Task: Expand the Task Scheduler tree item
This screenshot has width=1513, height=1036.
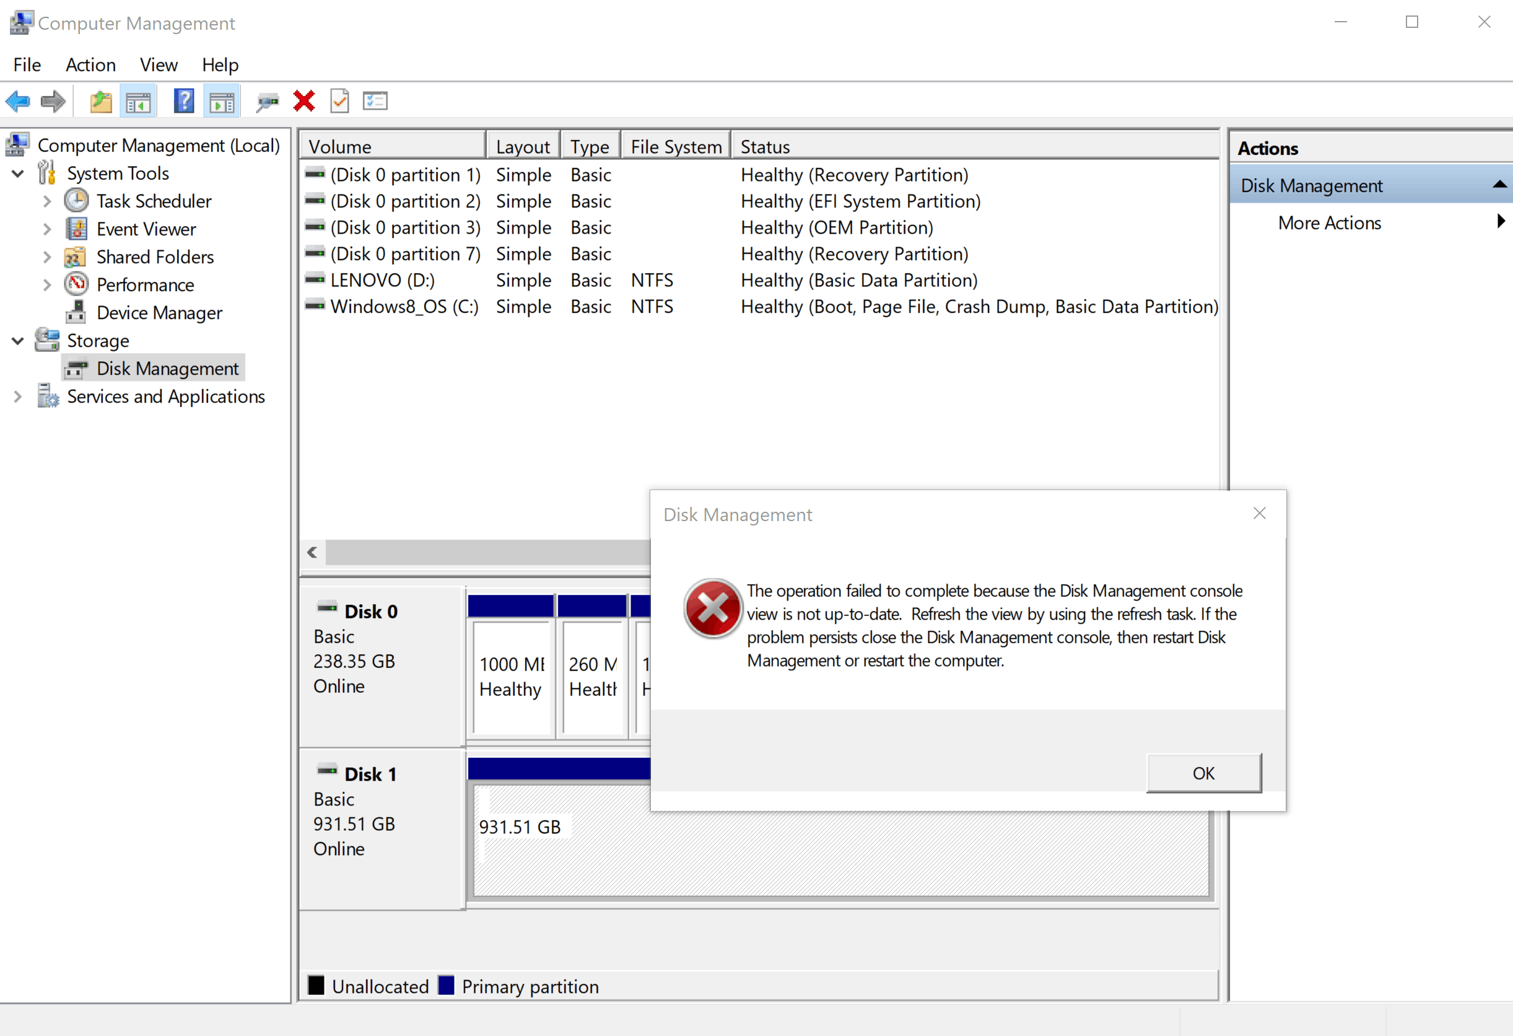Action: click(x=47, y=201)
